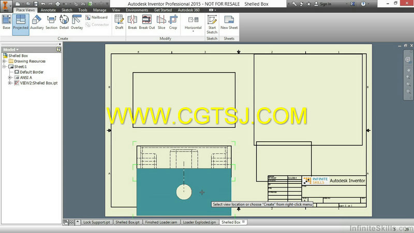
Task: Click the Connector tool
Action: pos(97,24)
